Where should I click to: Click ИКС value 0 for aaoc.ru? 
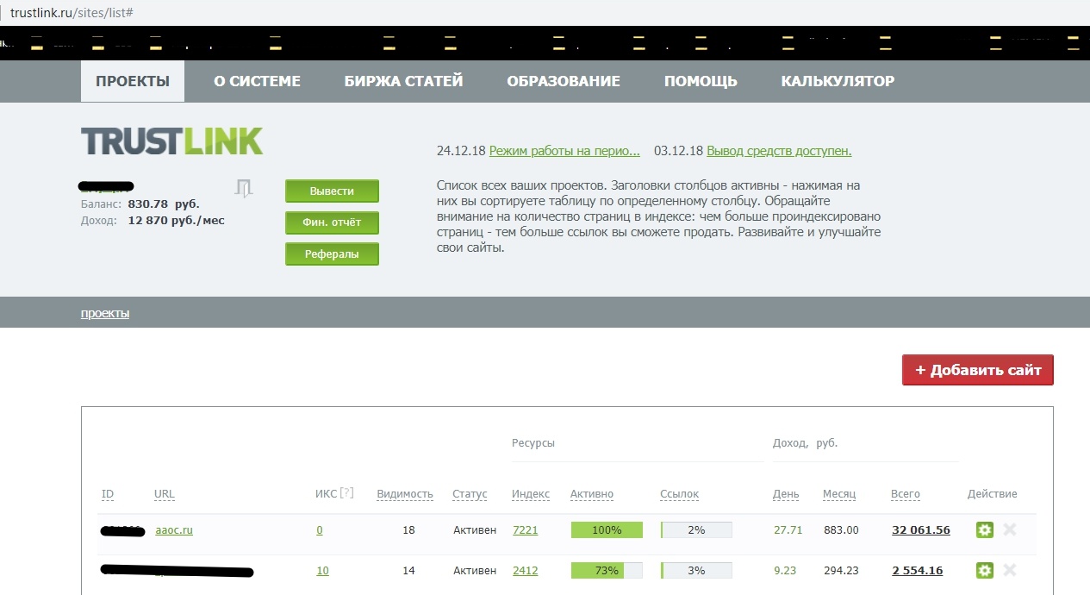320,529
